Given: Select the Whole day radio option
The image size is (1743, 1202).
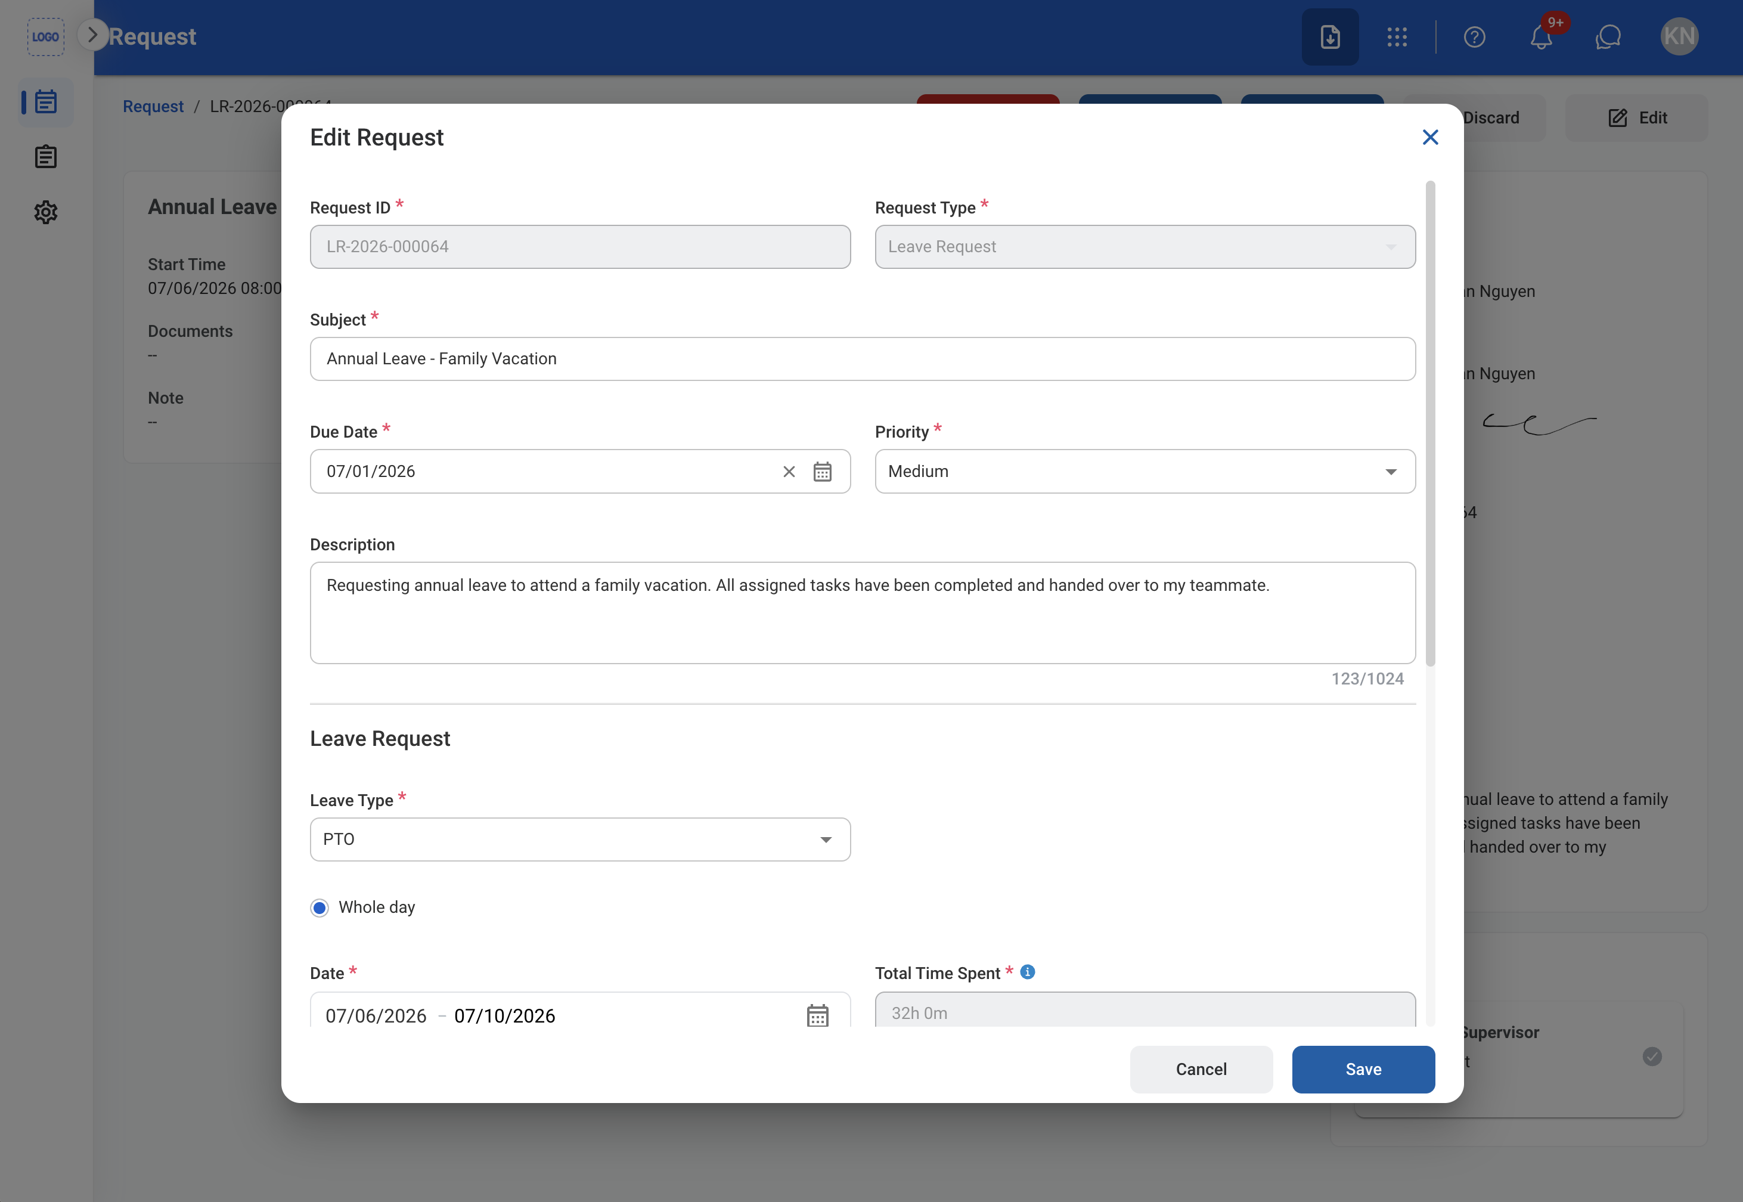Looking at the screenshot, I should click(320, 907).
